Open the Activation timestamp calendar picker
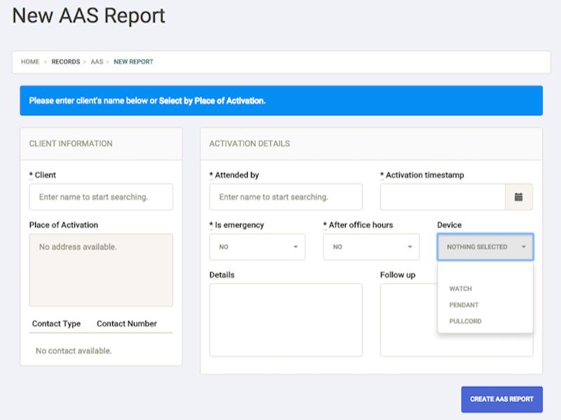Screen dimensions: 561x420 point(518,197)
